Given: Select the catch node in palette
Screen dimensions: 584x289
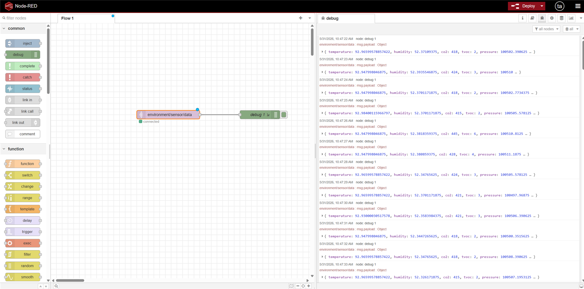Looking at the screenshot, I should pos(23,77).
